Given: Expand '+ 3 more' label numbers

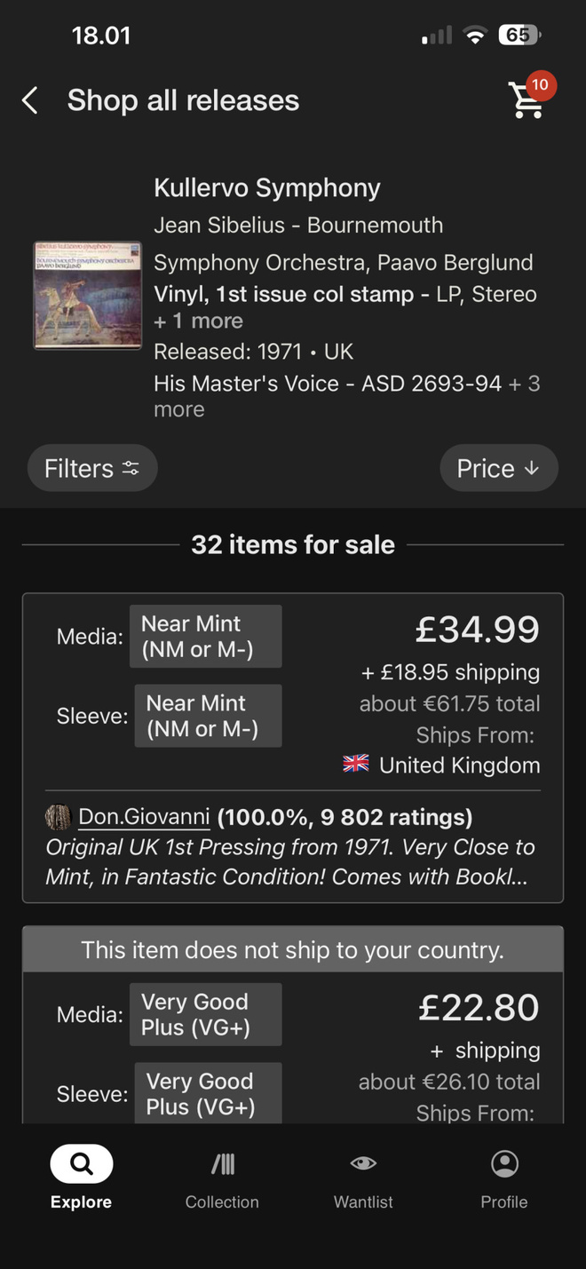Looking at the screenshot, I should pos(347,396).
